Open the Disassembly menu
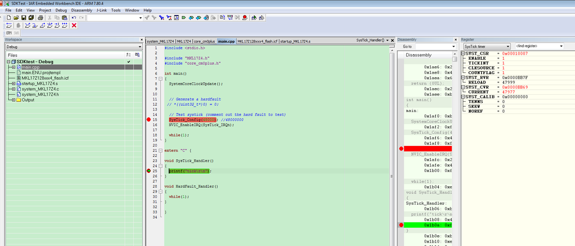 click(82, 10)
